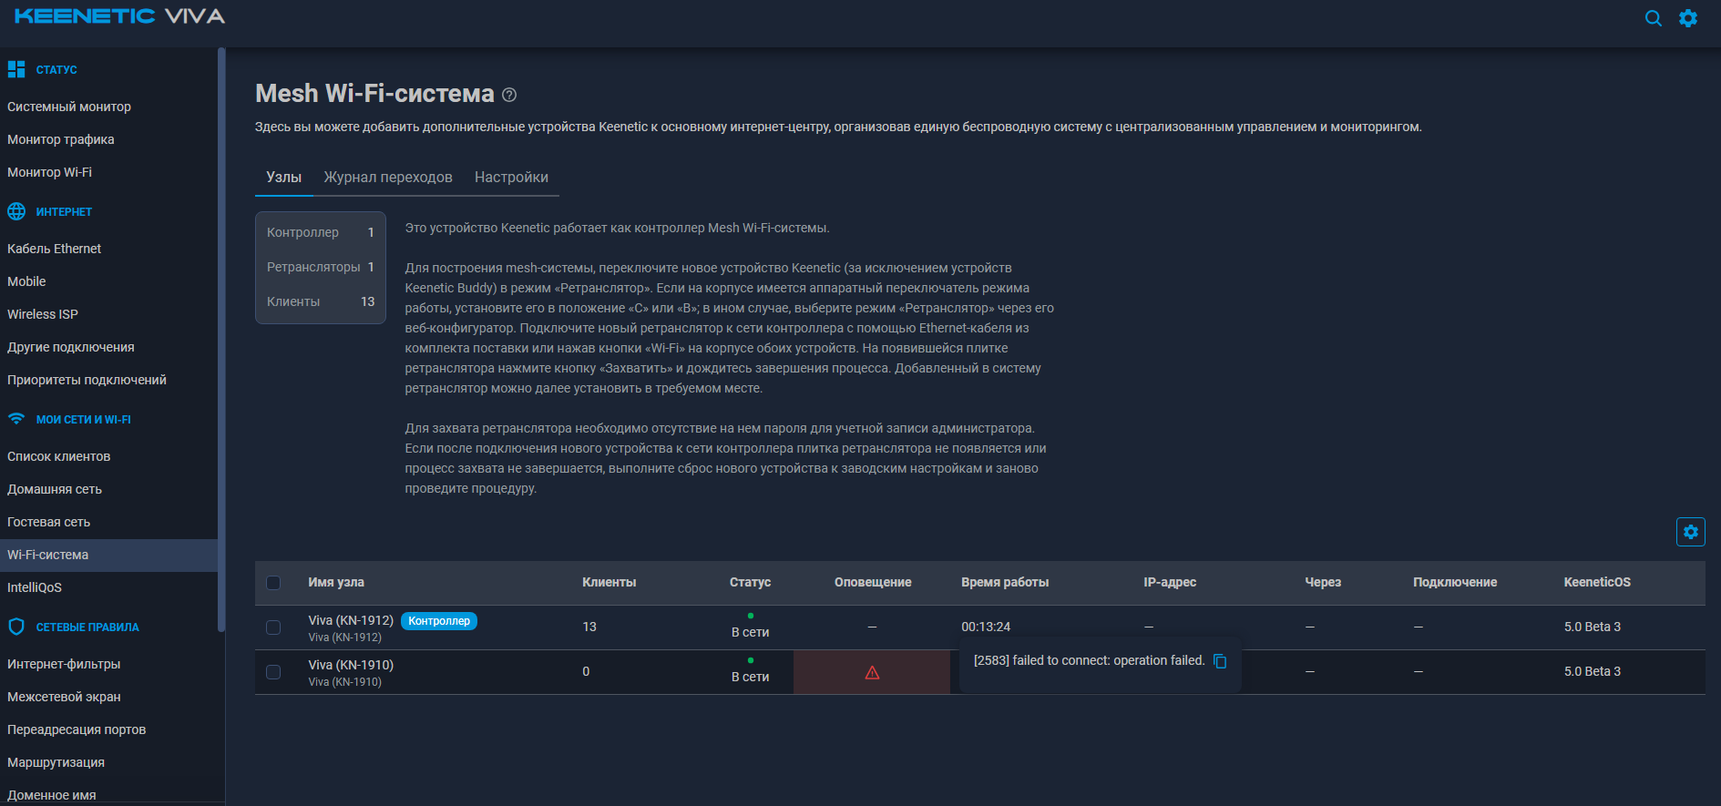The image size is (1721, 806).
Task: Select the Viva (KN-1910) row checkbox
Action: point(273,672)
